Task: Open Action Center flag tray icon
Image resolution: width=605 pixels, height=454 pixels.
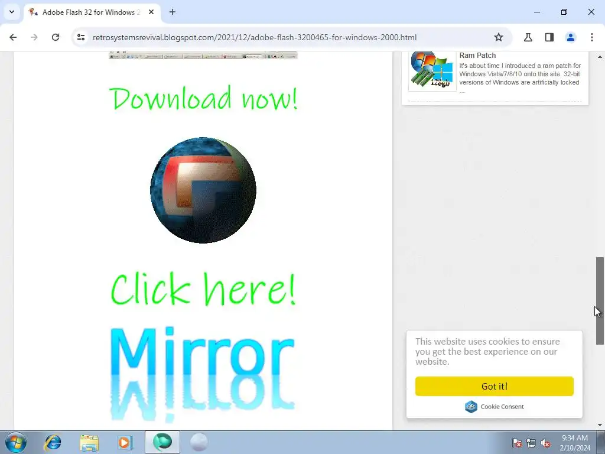Action: click(516, 443)
